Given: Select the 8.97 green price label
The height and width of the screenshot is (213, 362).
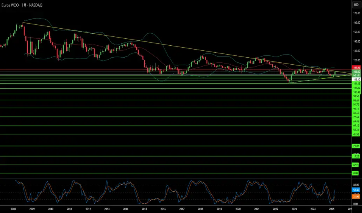Looking at the screenshot, I should 356,165.
